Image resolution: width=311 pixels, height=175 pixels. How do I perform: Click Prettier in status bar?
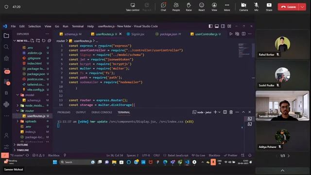tap(230, 155)
